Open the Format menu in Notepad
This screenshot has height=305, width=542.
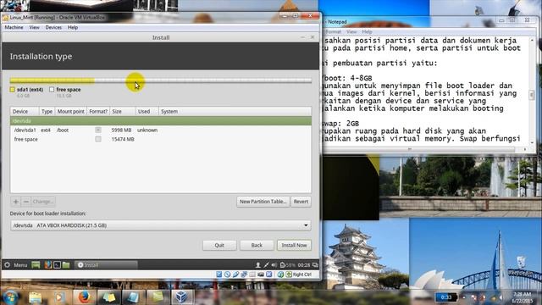point(333,31)
